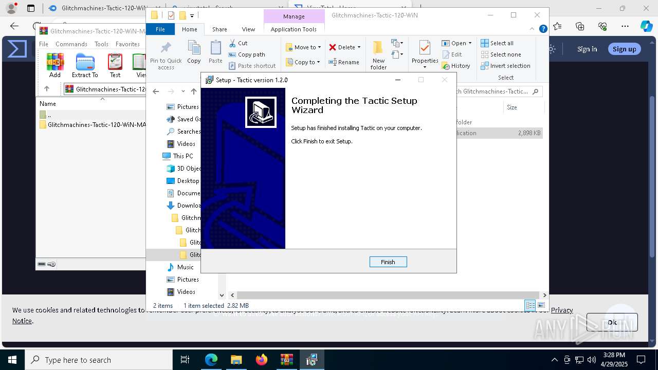Show hidden tray icons chevron
This screenshot has width=658, height=370.
(x=555, y=360)
